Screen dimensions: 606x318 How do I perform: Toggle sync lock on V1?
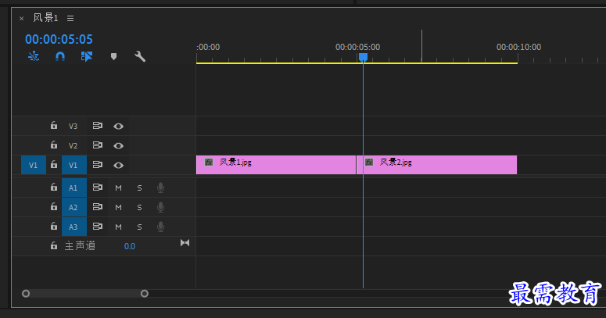[98, 165]
